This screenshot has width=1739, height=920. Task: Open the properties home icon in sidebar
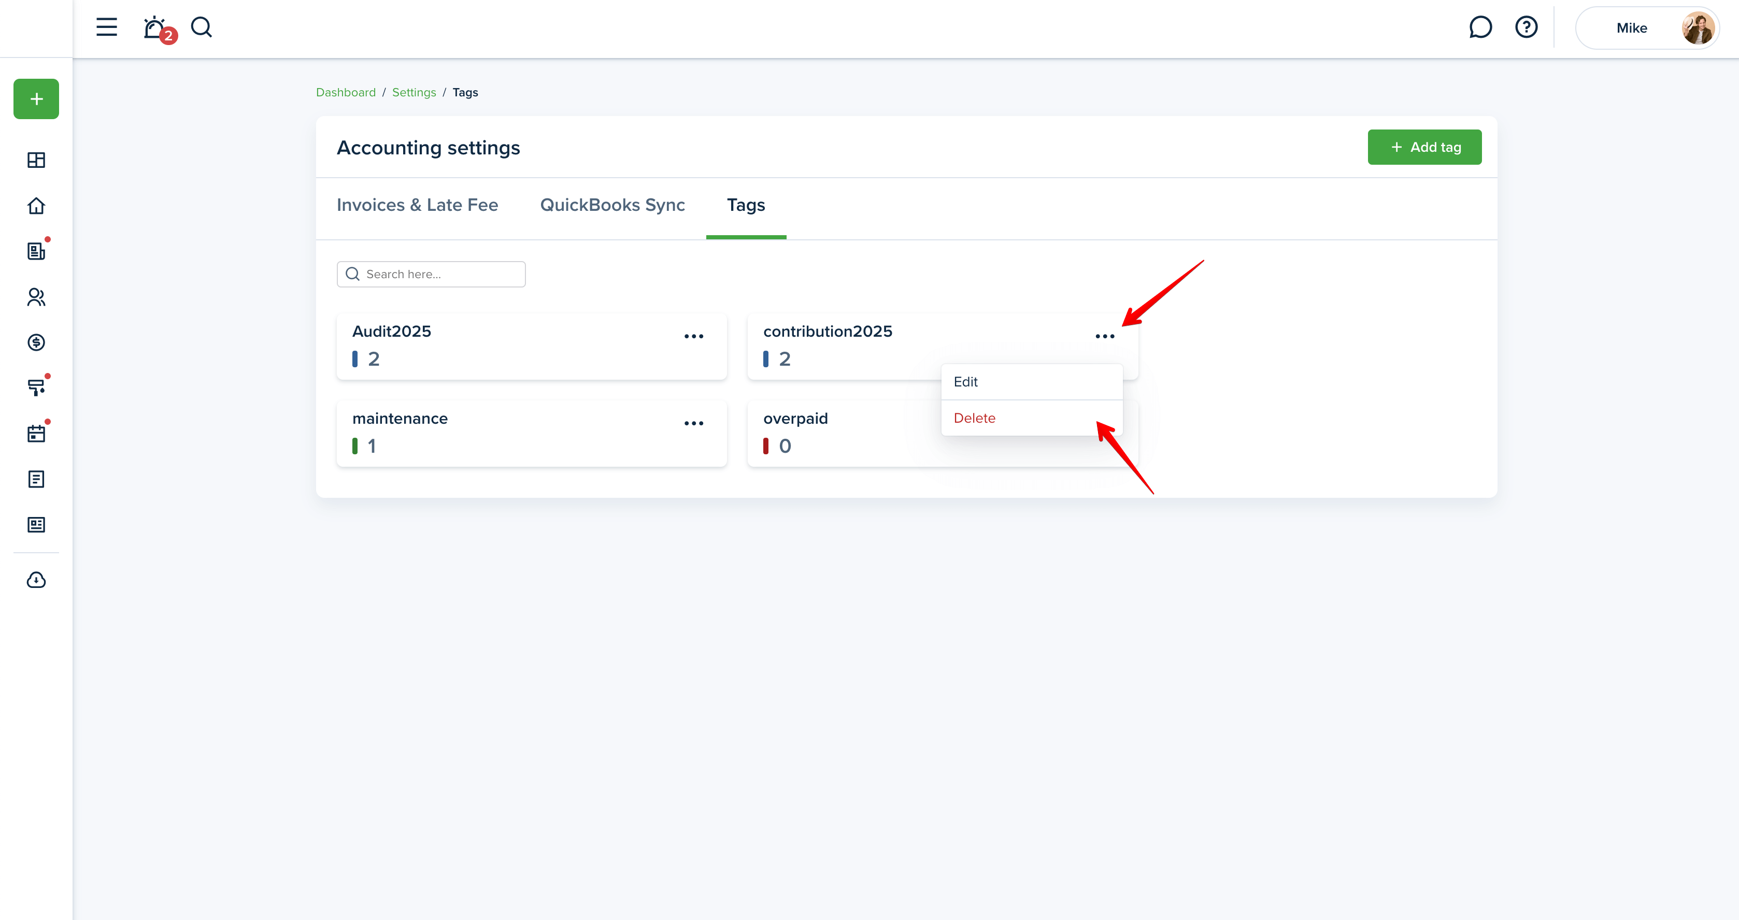pyautogui.click(x=36, y=205)
